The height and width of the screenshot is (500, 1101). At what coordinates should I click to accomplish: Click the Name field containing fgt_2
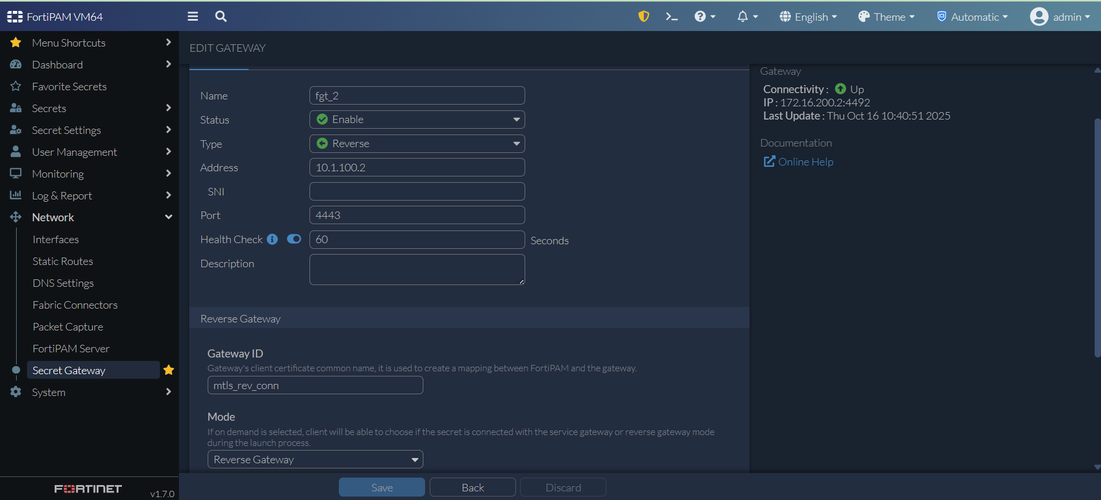tap(417, 95)
